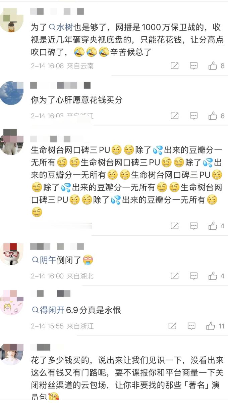Repost the 水树 comment via share icon
228x405 pixels.
coord(174,66)
